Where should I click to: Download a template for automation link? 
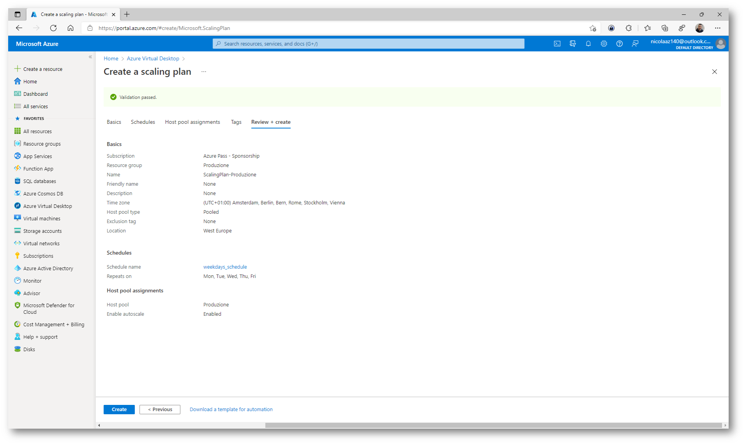pyautogui.click(x=231, y=409)
